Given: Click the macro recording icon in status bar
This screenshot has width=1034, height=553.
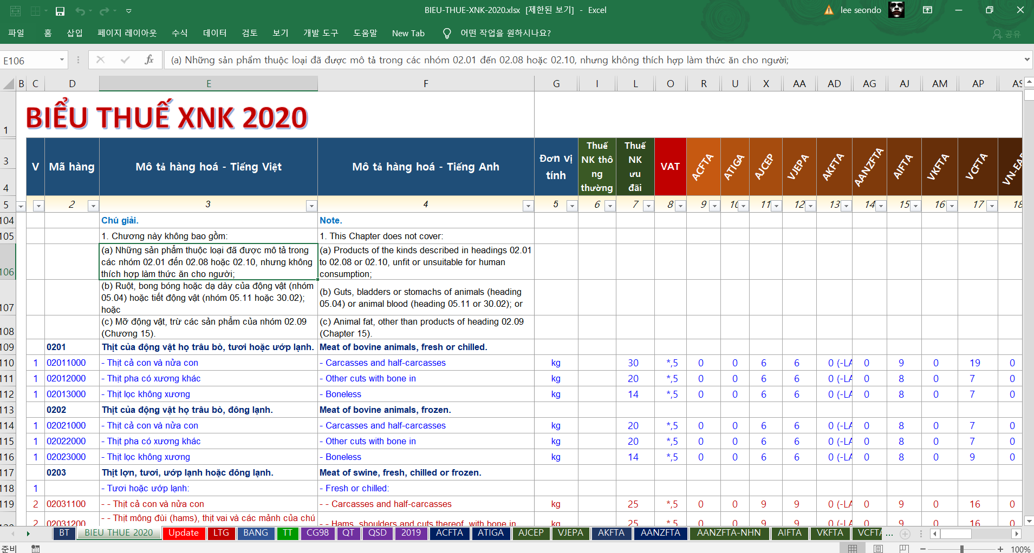Looking at the screenshot, I should point(35,549).
